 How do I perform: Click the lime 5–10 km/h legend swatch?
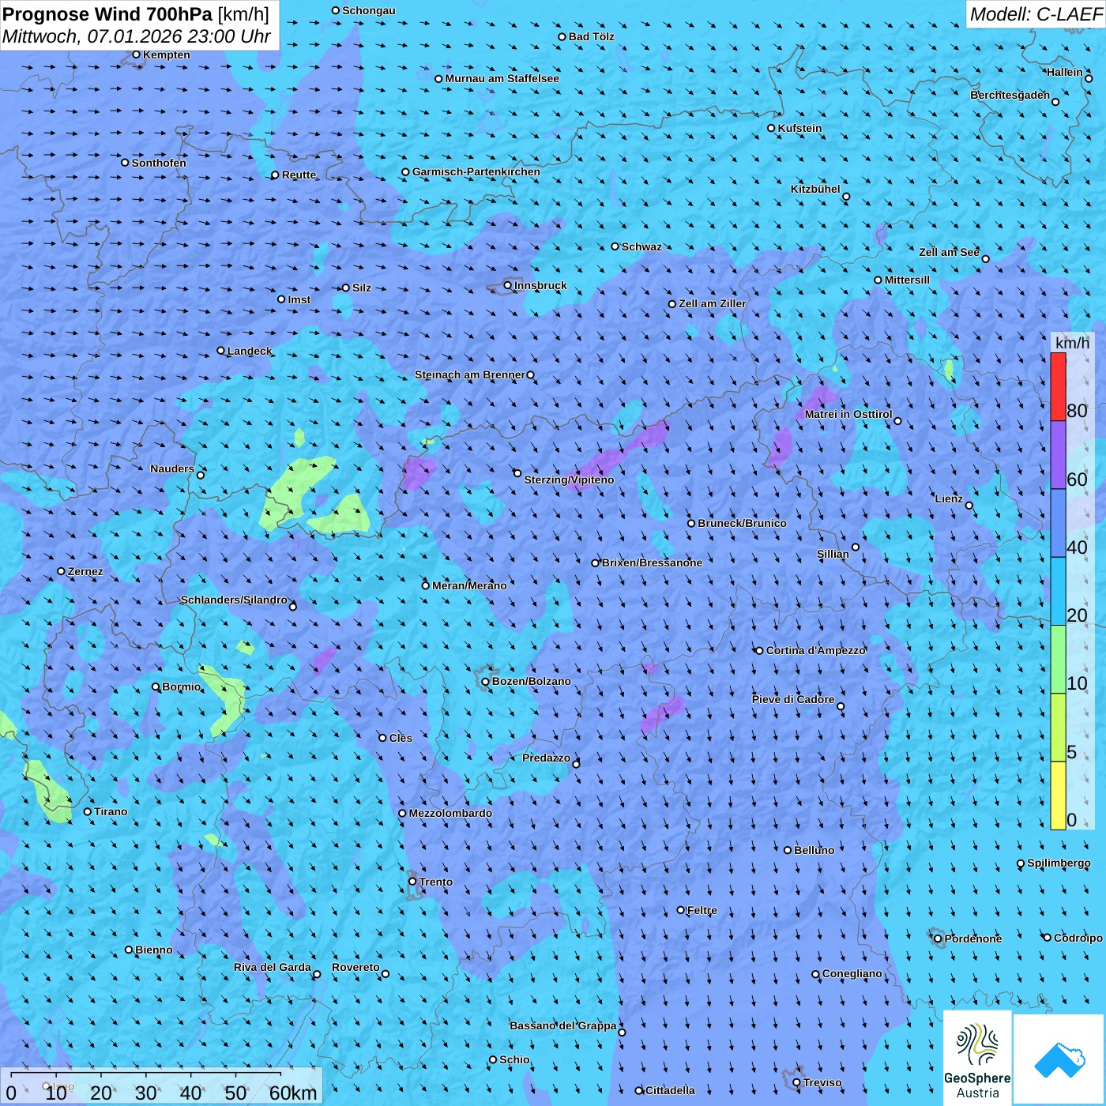point(1058,728)
